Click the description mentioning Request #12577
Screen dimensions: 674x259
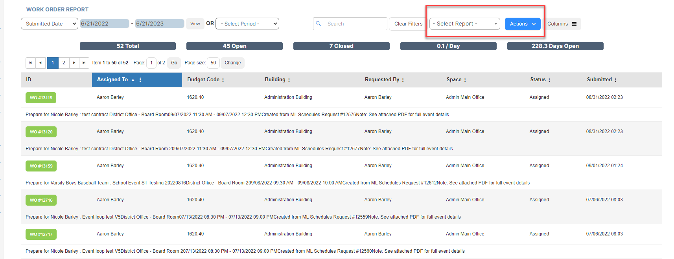coord(239,149)
